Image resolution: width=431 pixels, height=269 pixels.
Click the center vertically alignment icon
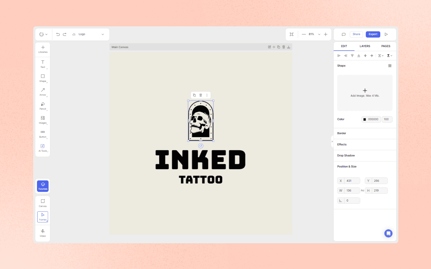click(365, 56)
